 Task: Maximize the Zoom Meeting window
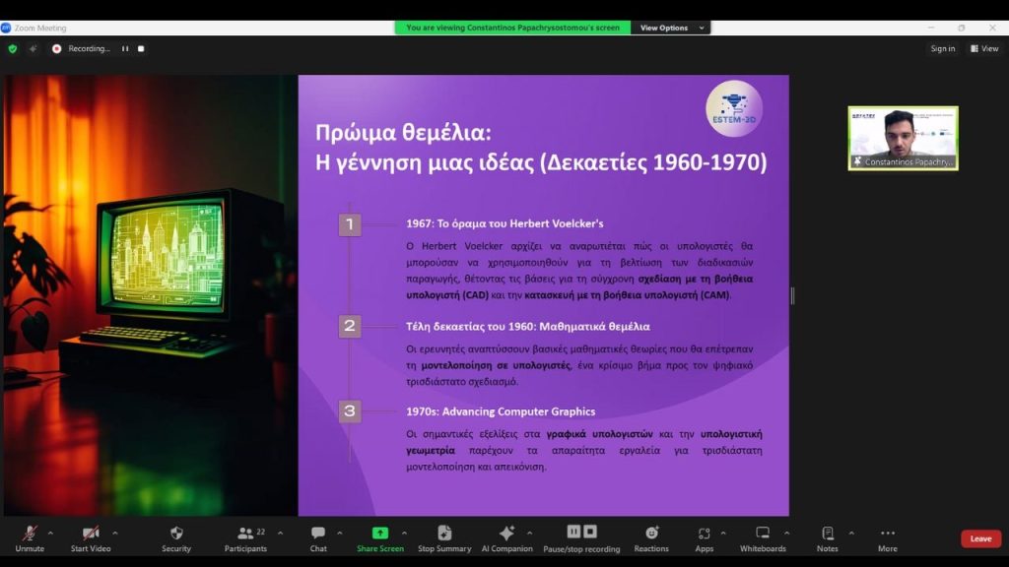[962, 28]
